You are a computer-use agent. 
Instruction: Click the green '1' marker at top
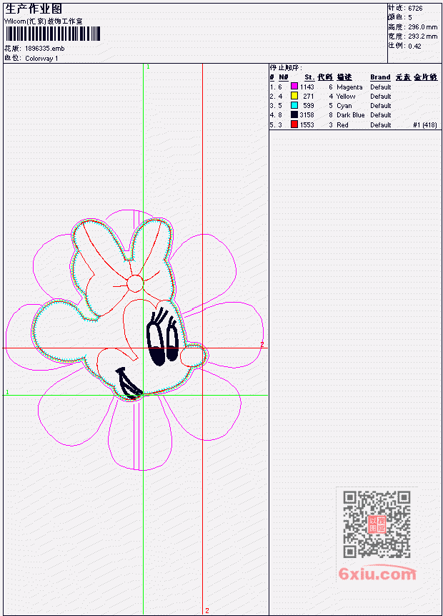click(148, 67)
